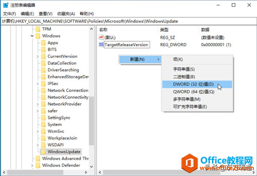Choose DWORD (32 位)值(D) in submenu
Screen dimensions: 257x176
[197, 84]
